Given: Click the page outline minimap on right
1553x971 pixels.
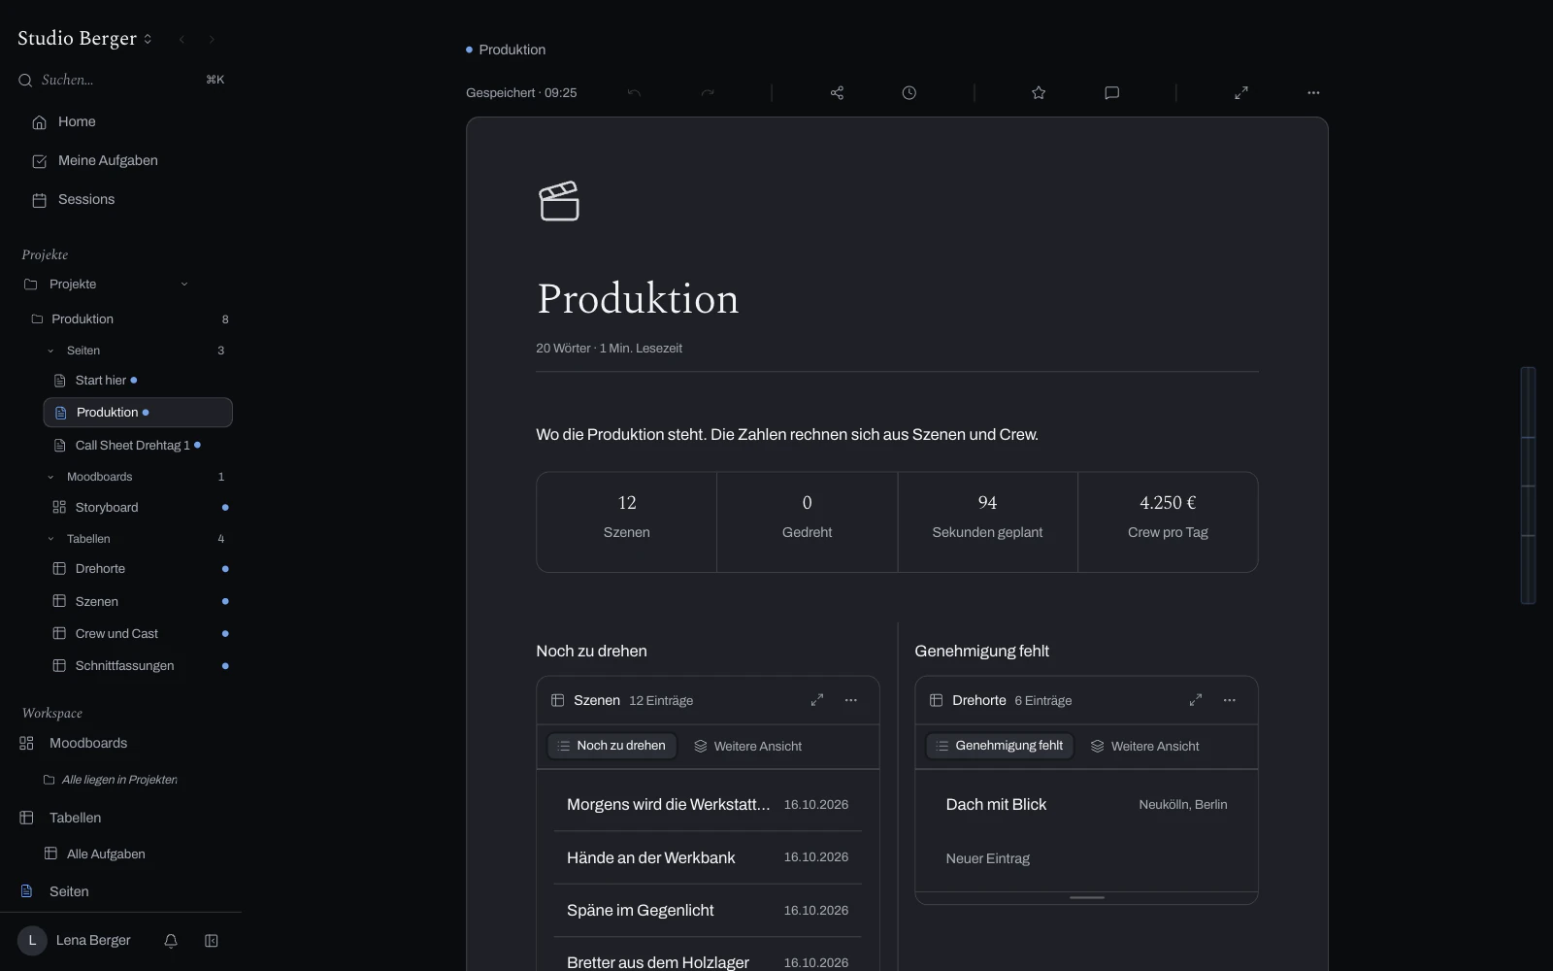Looking at the screenshot, I should click(1528, 485).
